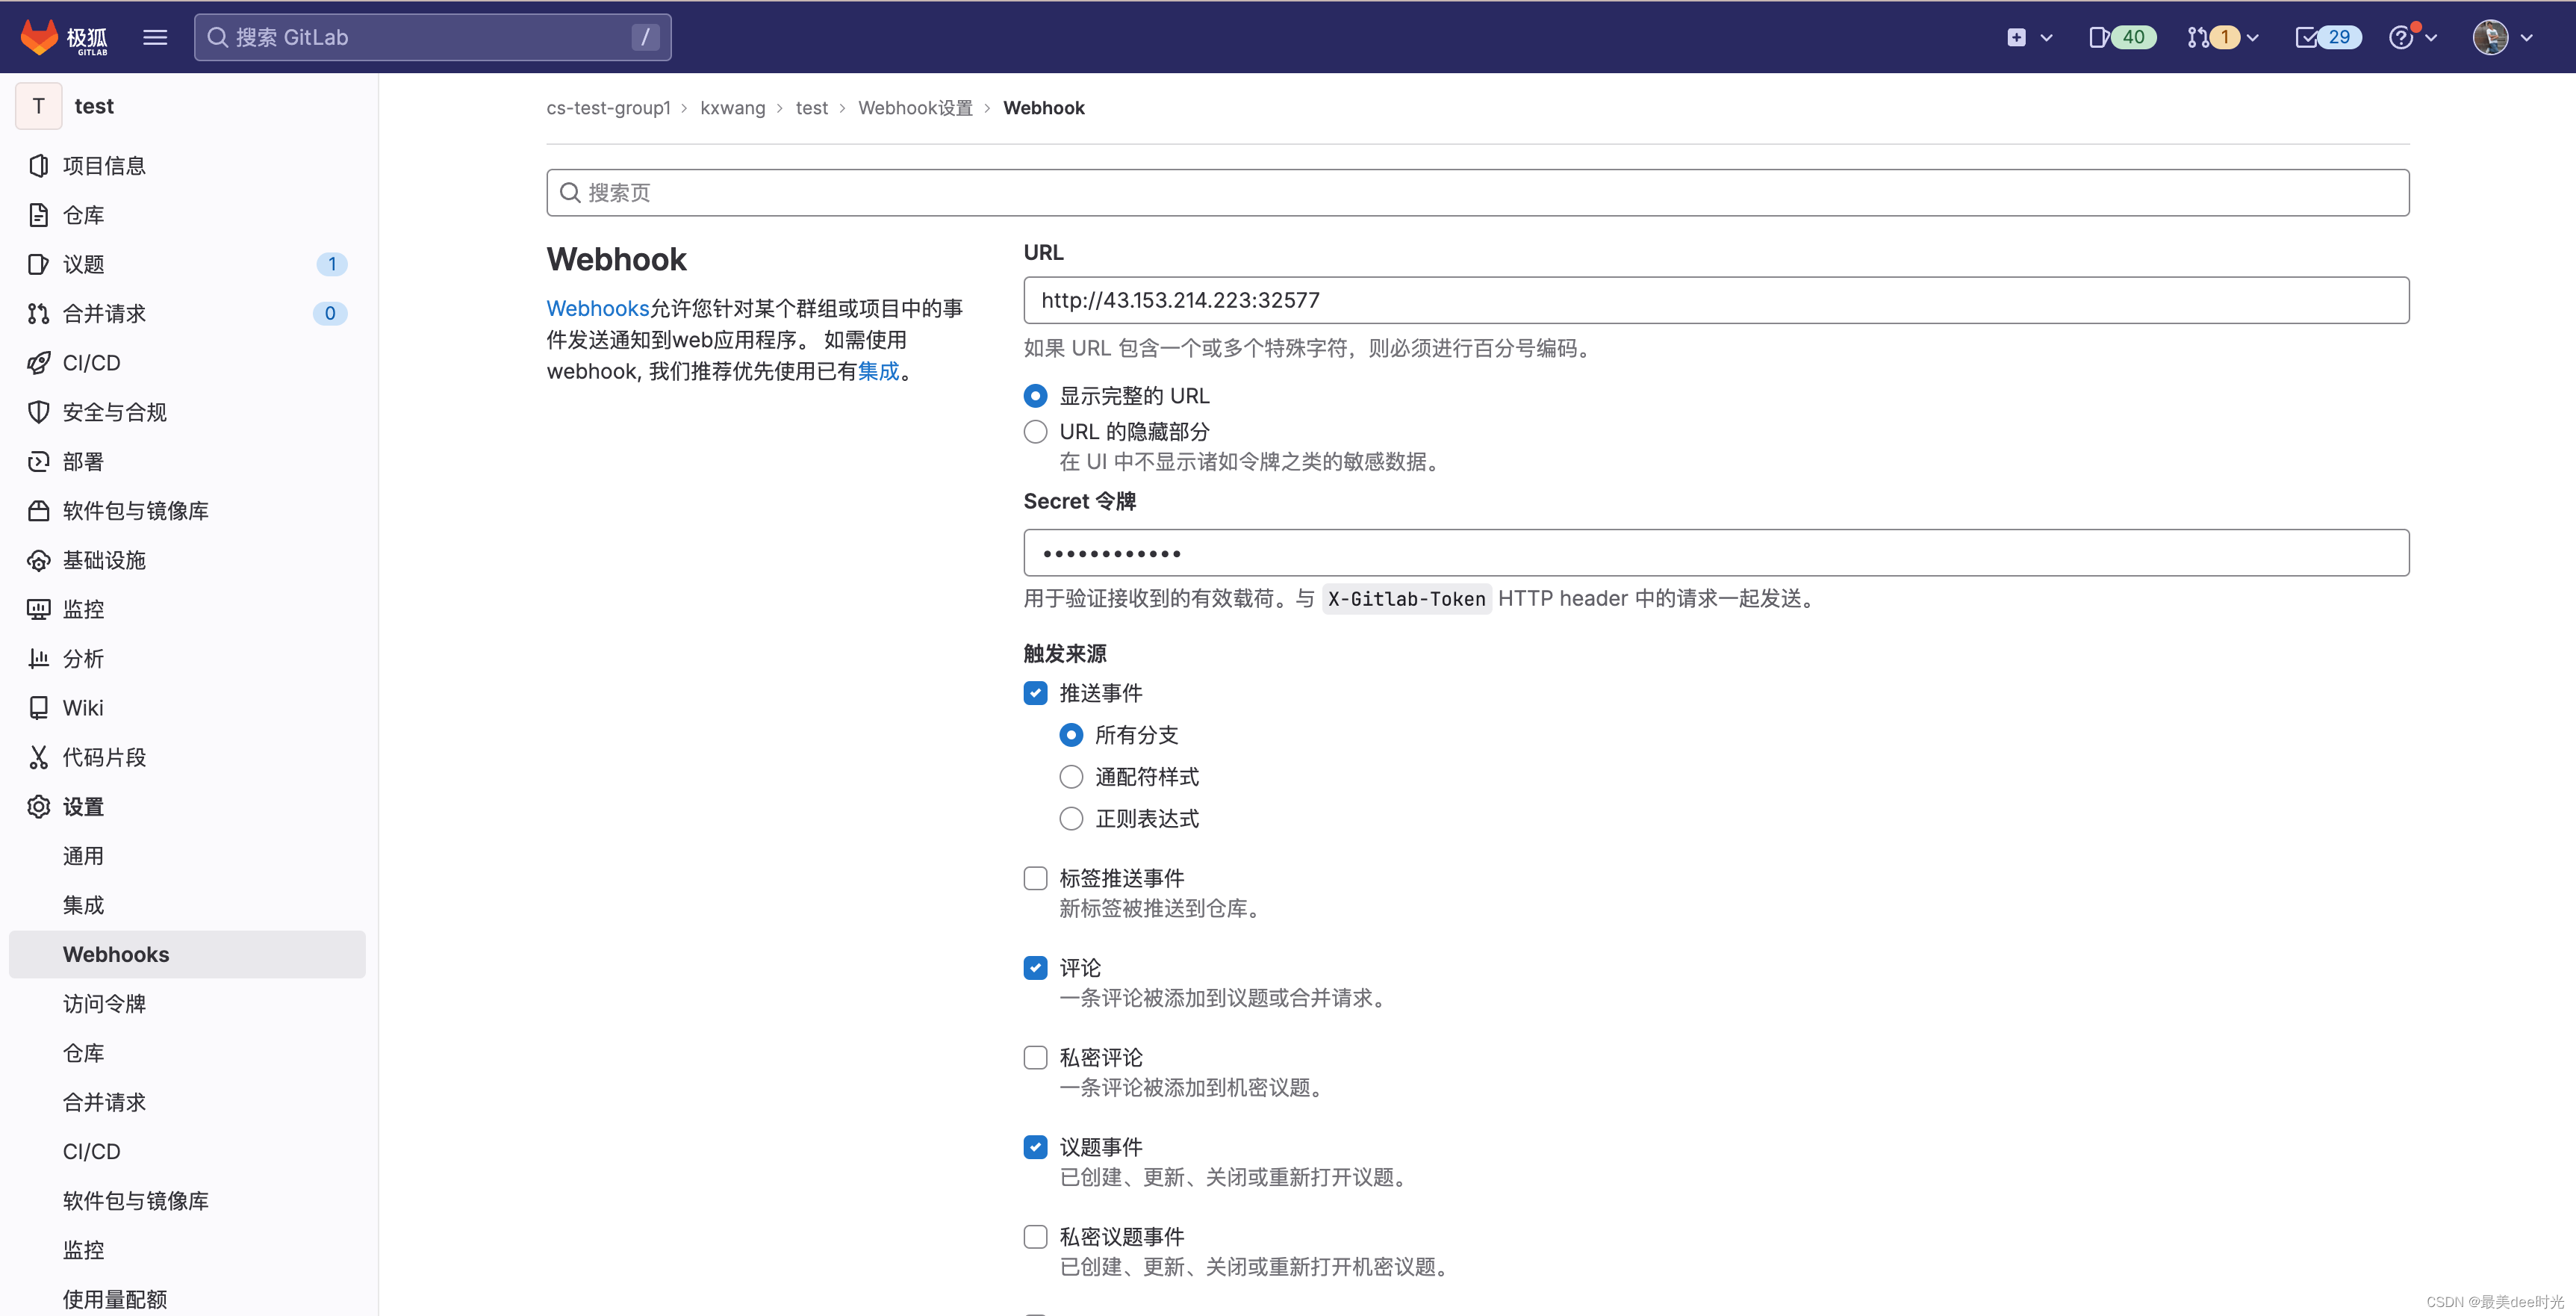Select Webhooks in the settings submenu
The image size is (2576, 1316).
187,954
